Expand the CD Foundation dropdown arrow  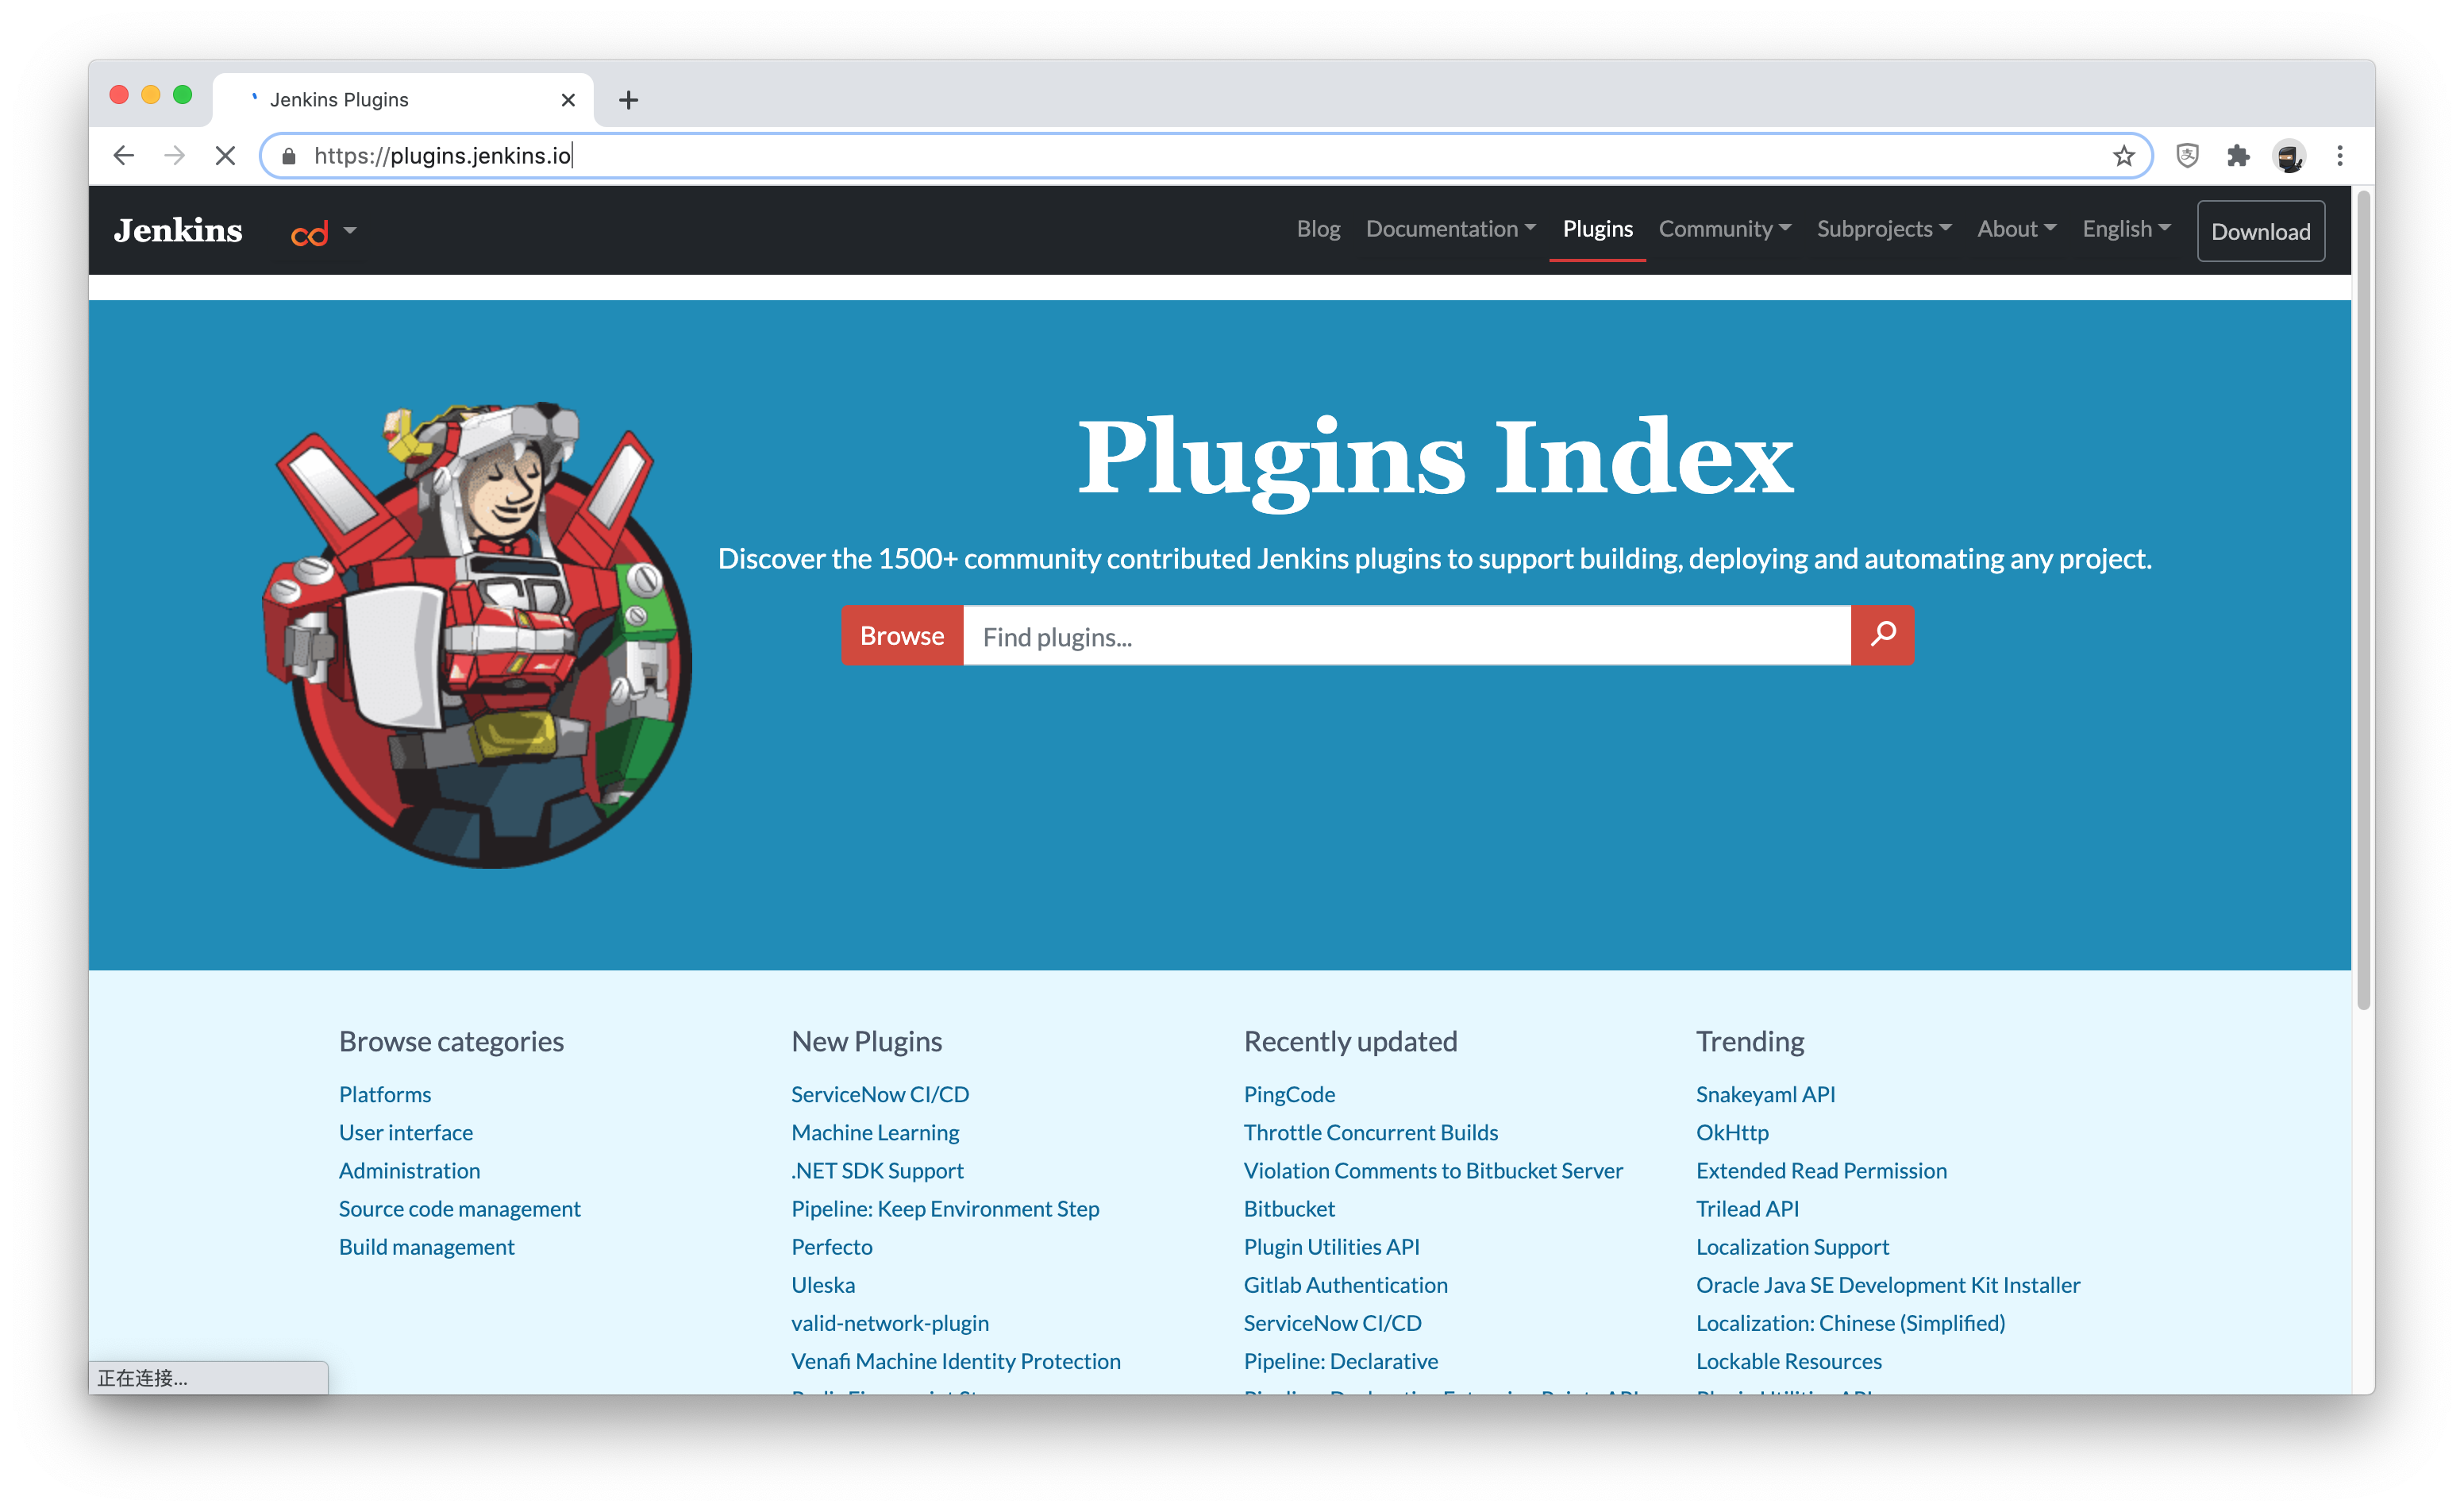(x=350, y=230)
